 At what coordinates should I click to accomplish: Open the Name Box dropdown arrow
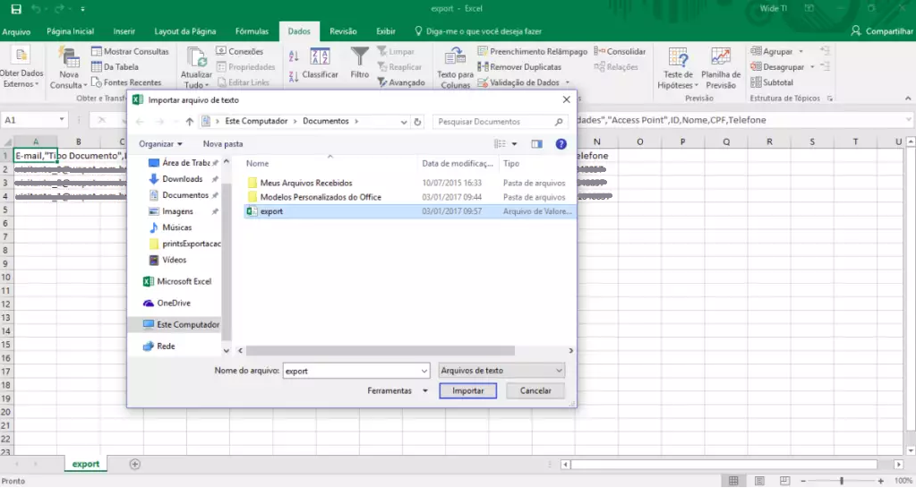(62, 120)
